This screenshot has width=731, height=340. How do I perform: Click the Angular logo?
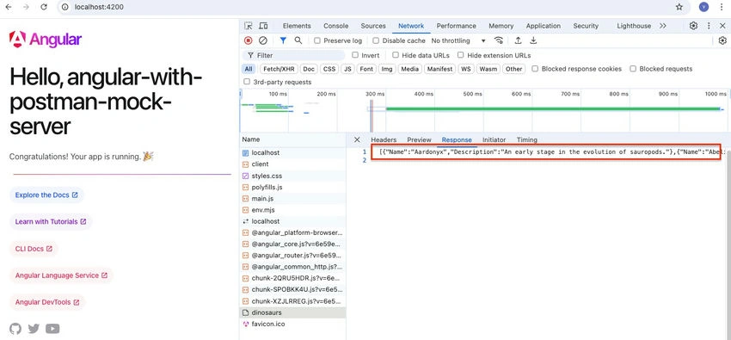[46, 40]
